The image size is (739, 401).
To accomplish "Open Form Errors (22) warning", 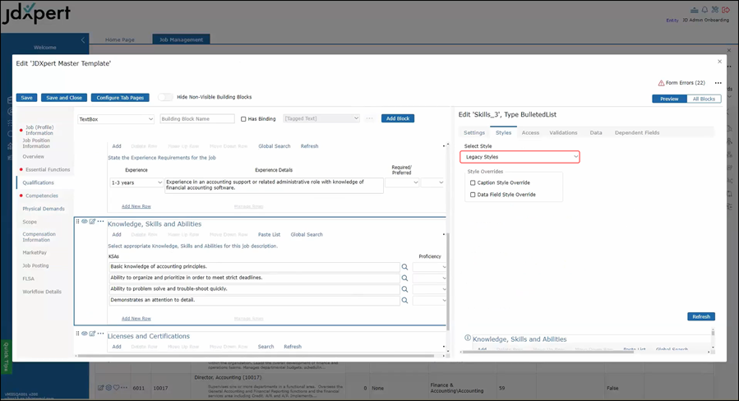I will (x=681, y=83).
